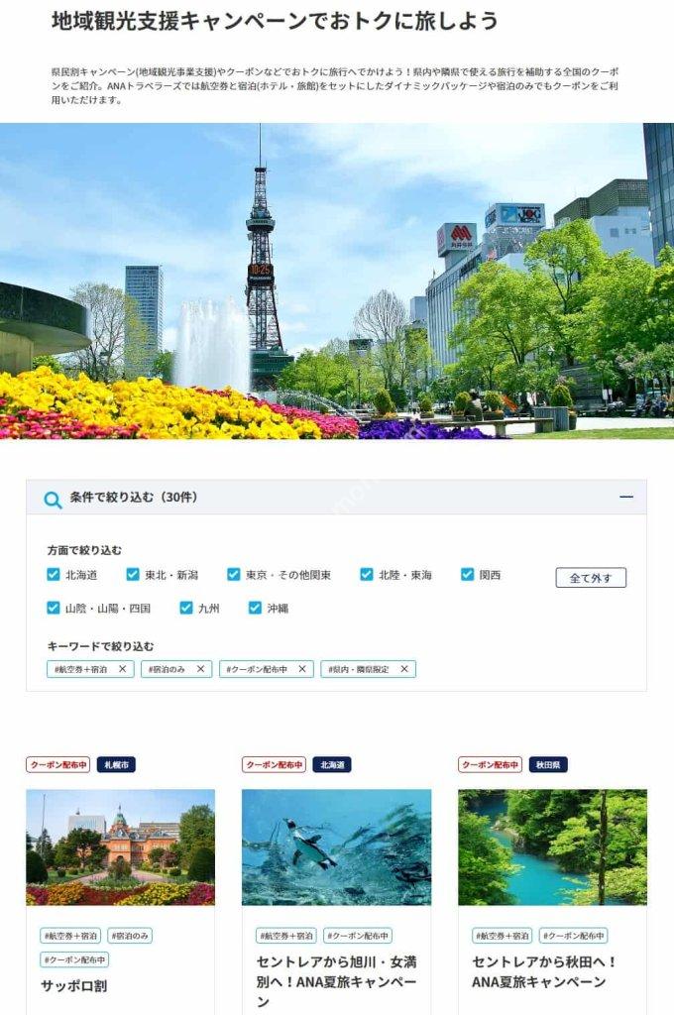Screen dimensions: 674x1015
Task: Click #クーポン配布中 tag in the サッポロ割 card
Action: point(74,959)
